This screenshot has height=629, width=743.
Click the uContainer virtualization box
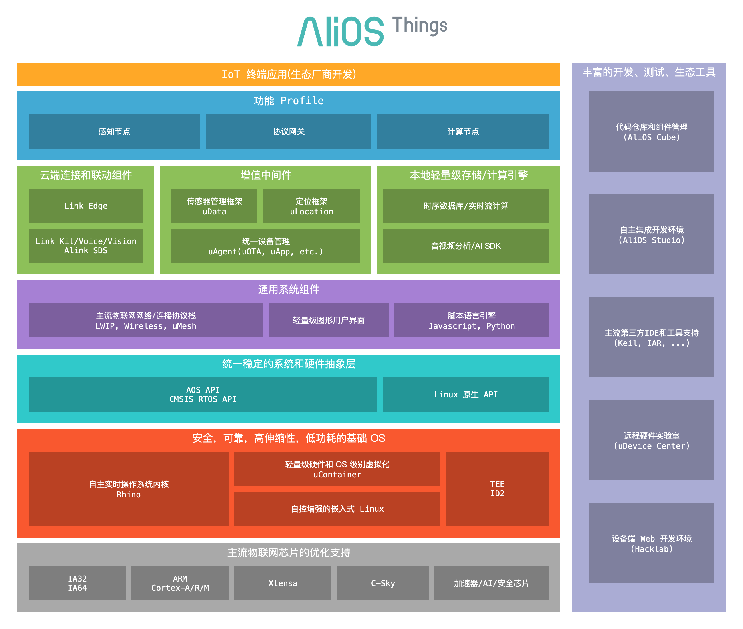tap(337, 469)
